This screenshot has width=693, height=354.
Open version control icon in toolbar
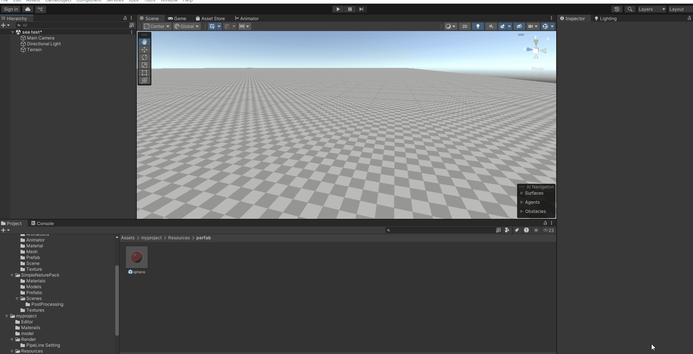[40, 9]
